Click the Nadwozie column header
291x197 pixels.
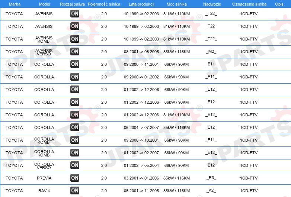tap(212, 4)
